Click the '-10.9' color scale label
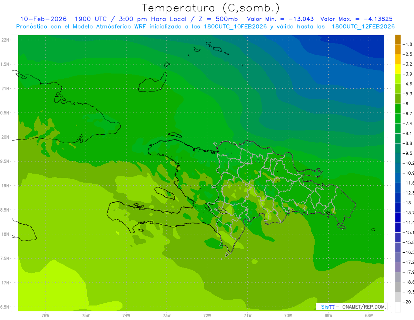 (408, 173)
